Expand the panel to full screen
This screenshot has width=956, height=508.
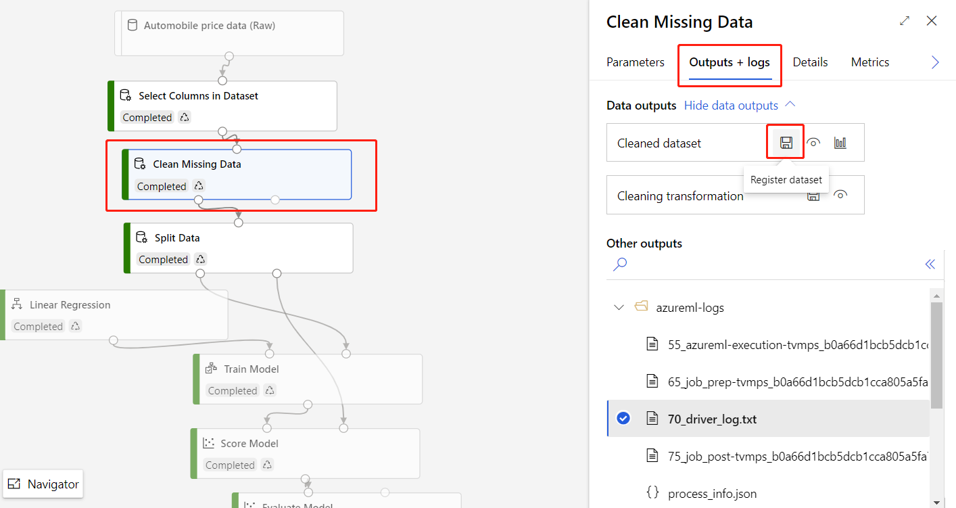(905, 21)
